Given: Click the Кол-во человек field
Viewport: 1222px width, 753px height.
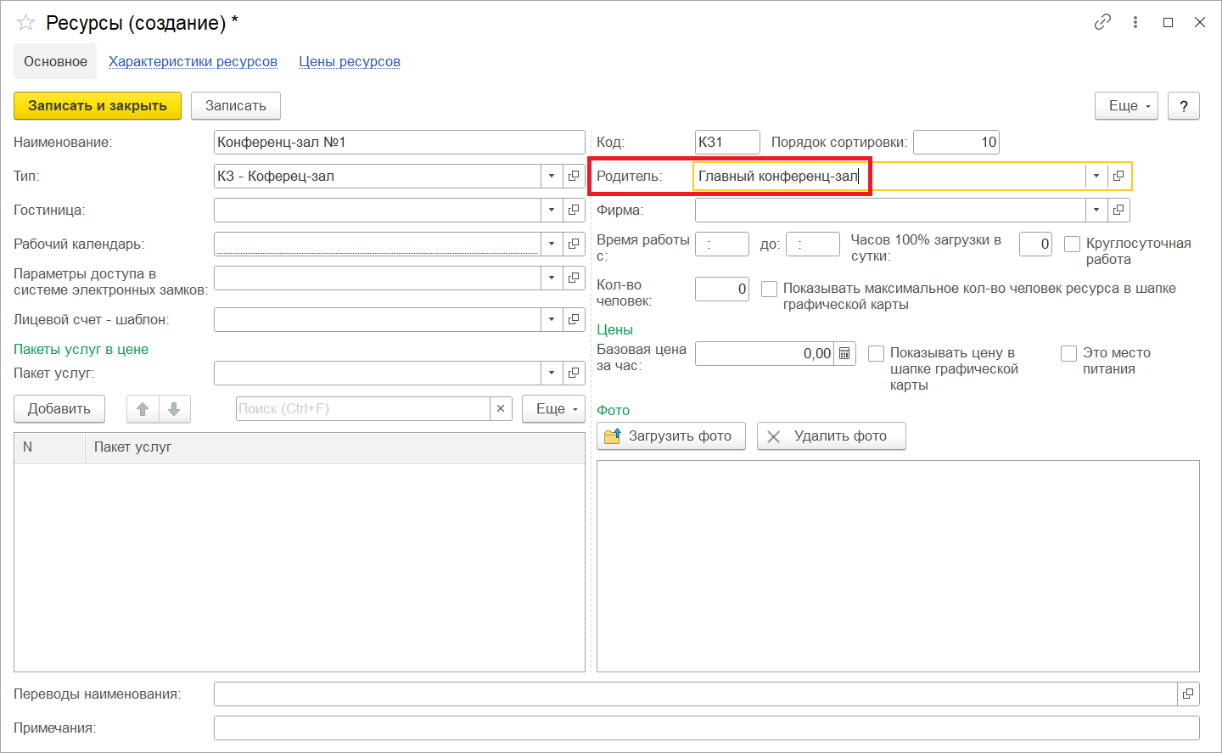Looking at the screenshot, I should [722, 289].
